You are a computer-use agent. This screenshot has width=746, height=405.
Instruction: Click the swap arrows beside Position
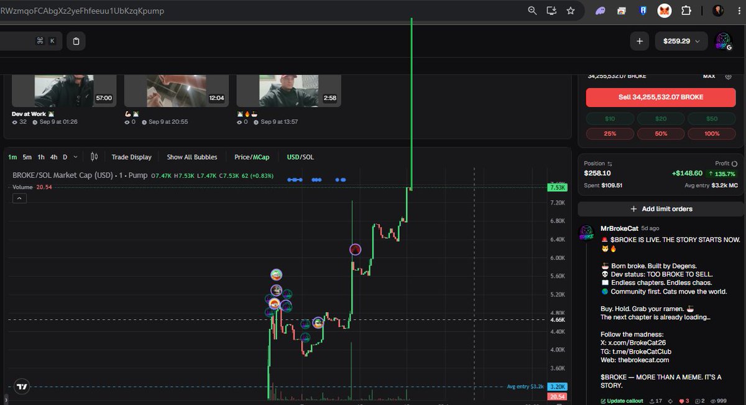click(610, 164)
